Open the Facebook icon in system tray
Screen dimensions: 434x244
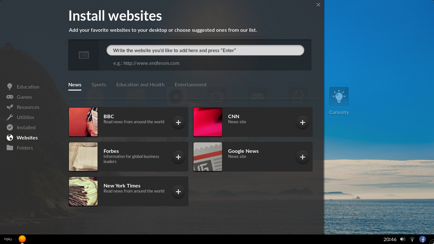coord(423,239)
